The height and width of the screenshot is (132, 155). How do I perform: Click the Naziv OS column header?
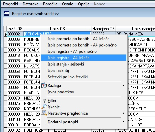tap(57, 29)
